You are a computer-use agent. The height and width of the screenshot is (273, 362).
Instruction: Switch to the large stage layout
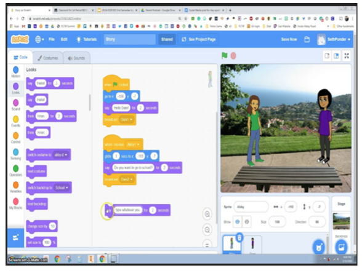(336, 56)
